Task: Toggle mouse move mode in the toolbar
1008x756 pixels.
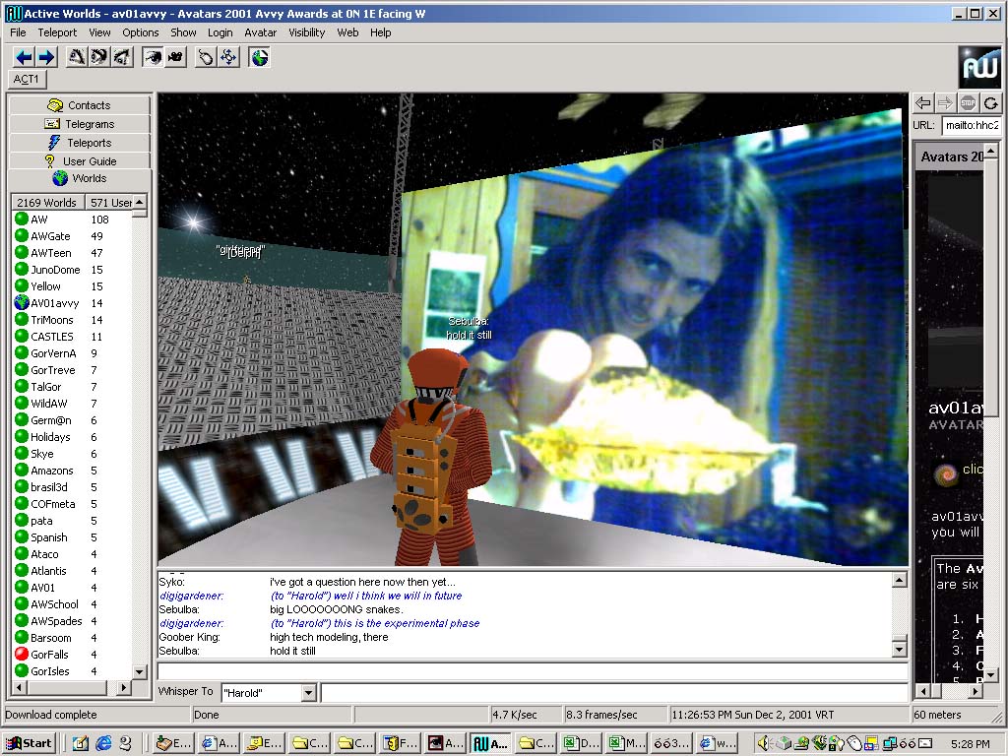Action: (x=206, y=57)
